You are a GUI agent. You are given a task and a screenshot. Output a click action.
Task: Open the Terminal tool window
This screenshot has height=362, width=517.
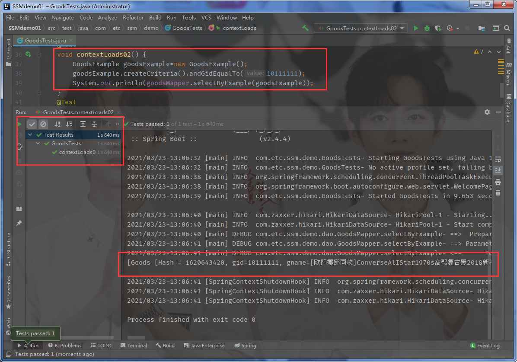[134, 346]
